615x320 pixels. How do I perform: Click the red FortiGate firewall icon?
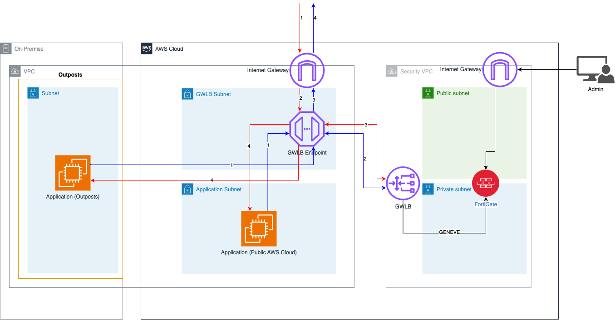point(486,183)
